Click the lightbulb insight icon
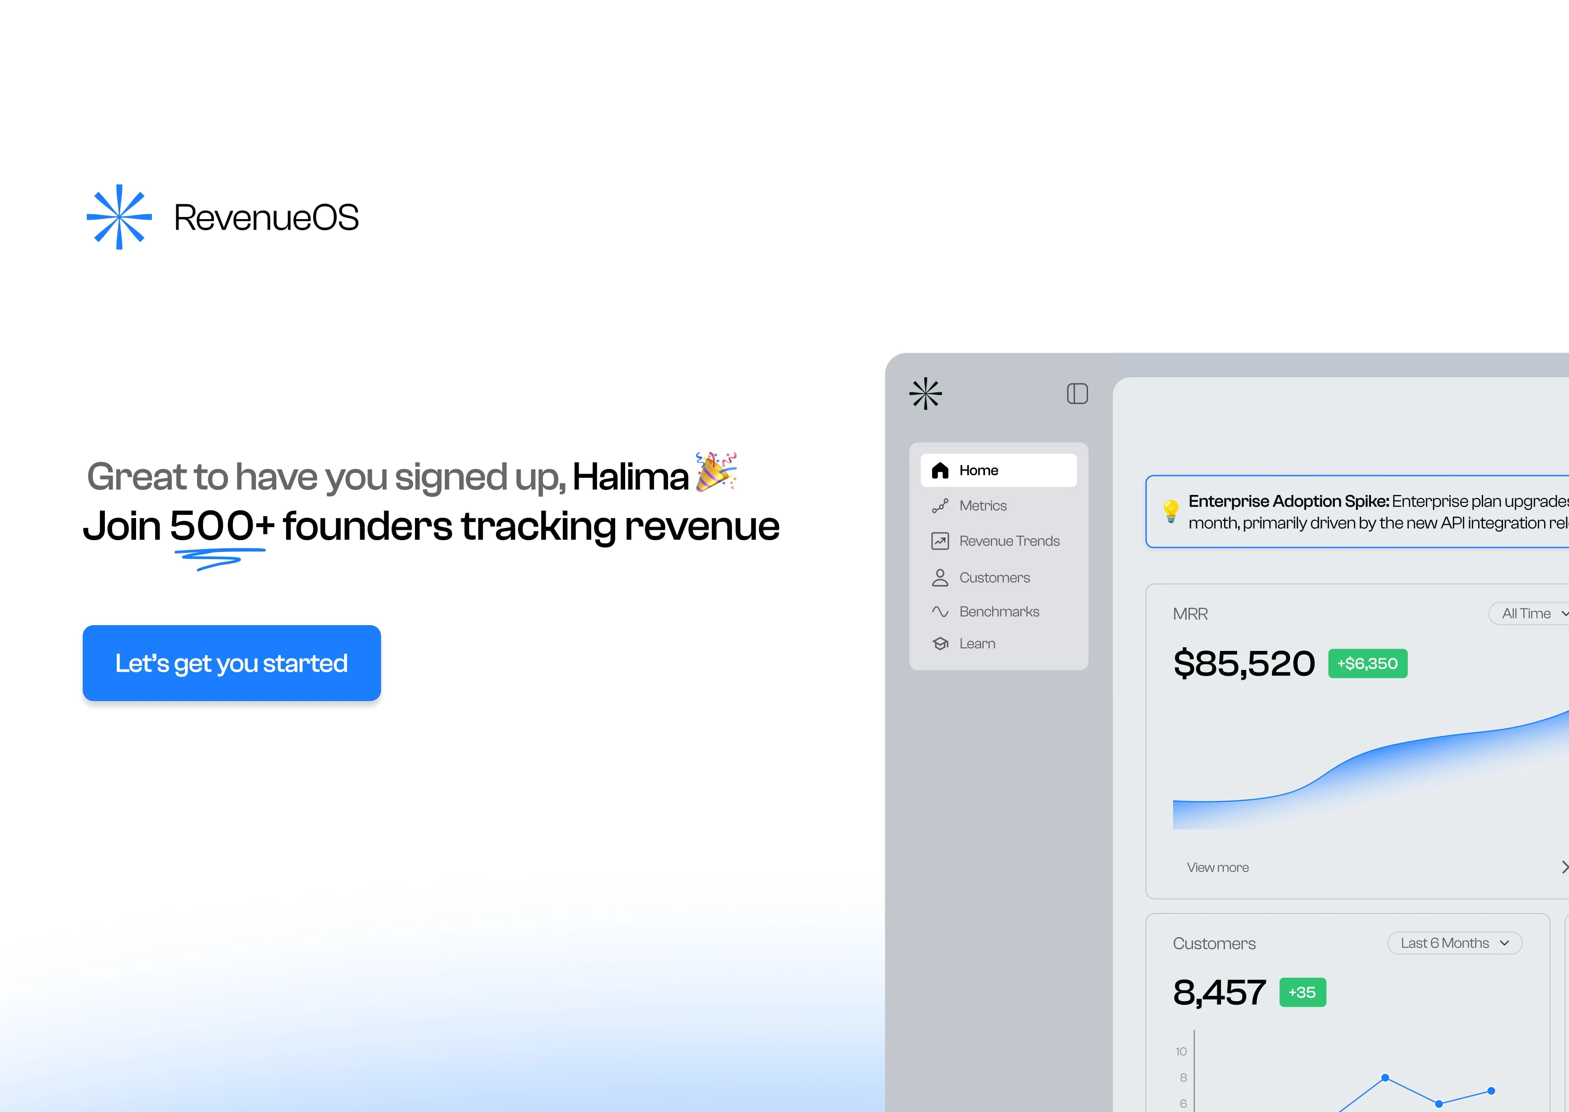Screen dimensions: 1569x1112 click(x=1171, y=511)
